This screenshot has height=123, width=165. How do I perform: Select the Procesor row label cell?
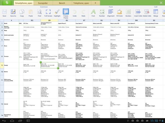[11, 56]
